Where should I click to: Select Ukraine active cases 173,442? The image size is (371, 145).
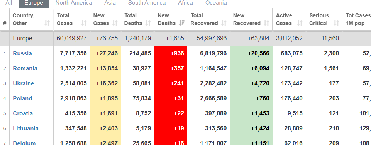coord(292,83)
